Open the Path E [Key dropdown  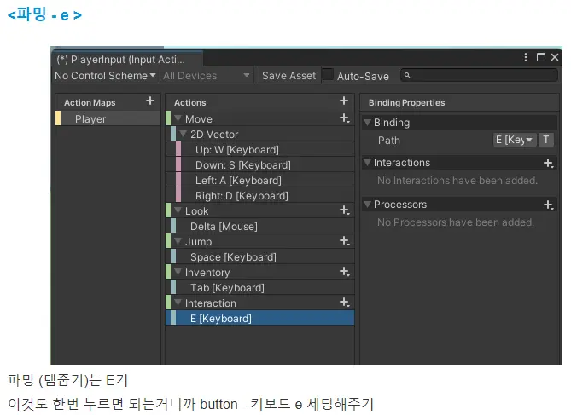point(515,140)
